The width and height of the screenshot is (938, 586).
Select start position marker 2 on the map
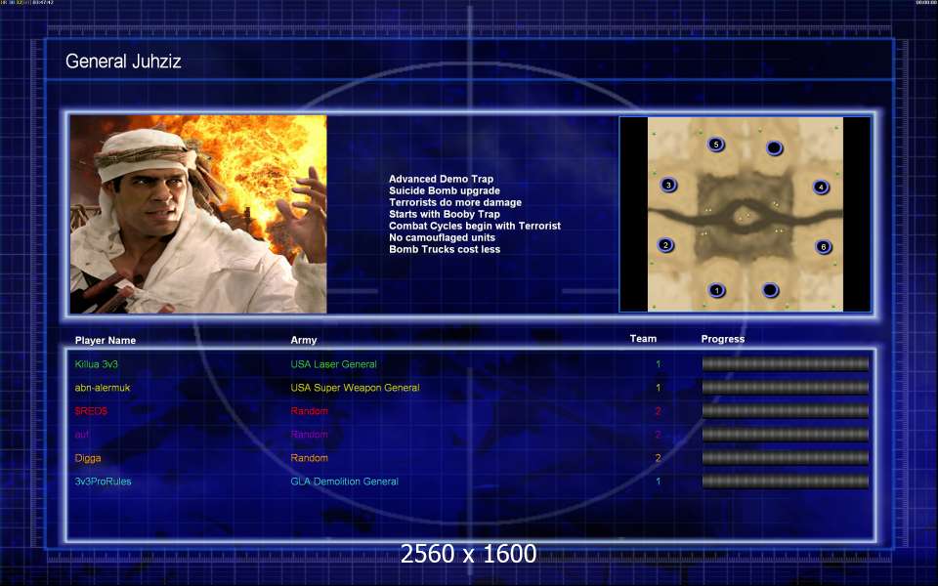(665, 245)
